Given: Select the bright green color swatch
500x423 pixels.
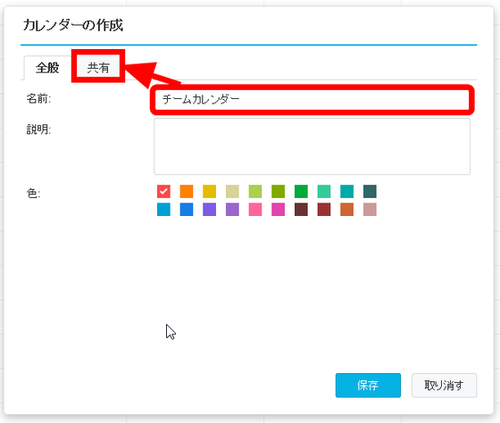Looking at the screenshot, I should point(301,191).
